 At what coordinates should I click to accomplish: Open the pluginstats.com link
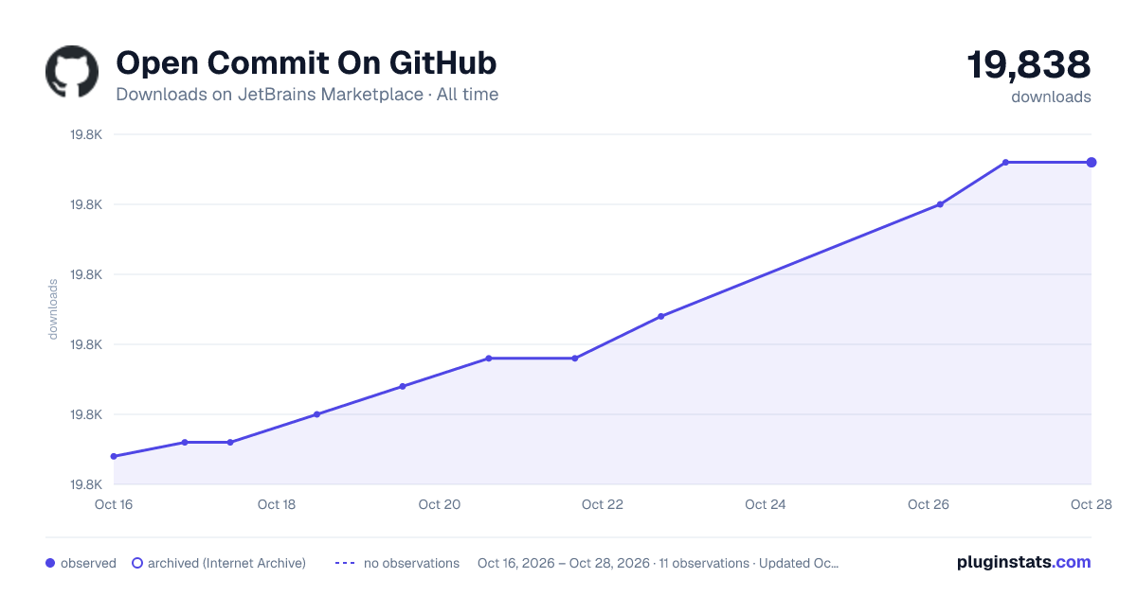[1024, 562]
